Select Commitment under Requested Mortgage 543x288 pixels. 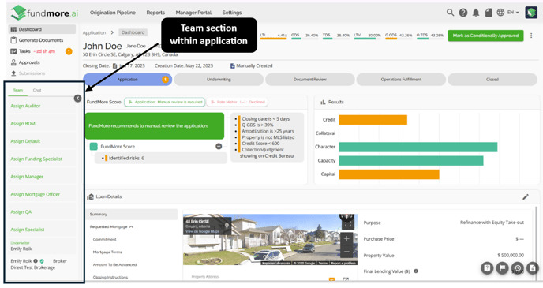click(x=105, y=240)
